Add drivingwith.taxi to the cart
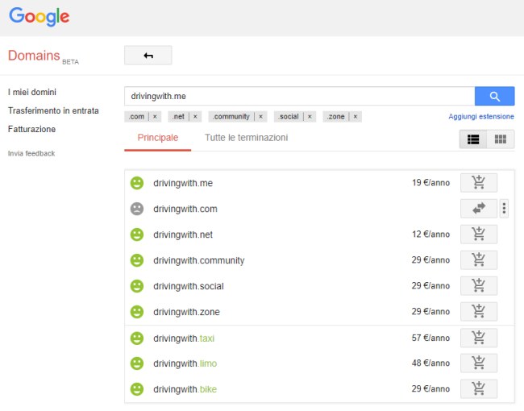 (478, 338)
